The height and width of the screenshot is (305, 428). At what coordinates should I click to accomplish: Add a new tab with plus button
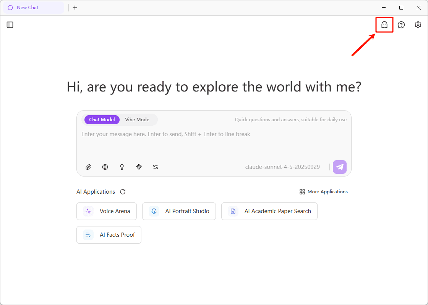coord(75,8)
